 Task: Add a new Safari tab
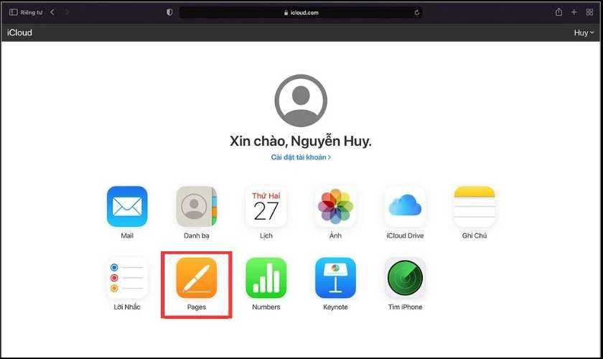[x=574, y=12]
